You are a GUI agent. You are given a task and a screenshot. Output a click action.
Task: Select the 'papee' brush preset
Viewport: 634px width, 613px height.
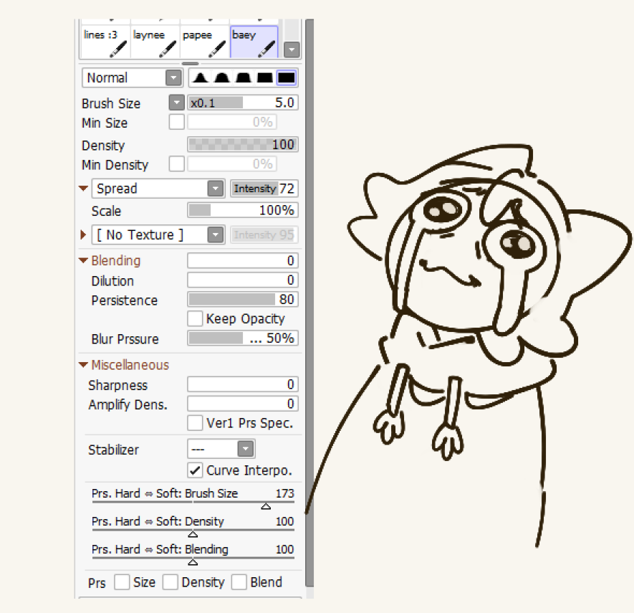[204, 42]
